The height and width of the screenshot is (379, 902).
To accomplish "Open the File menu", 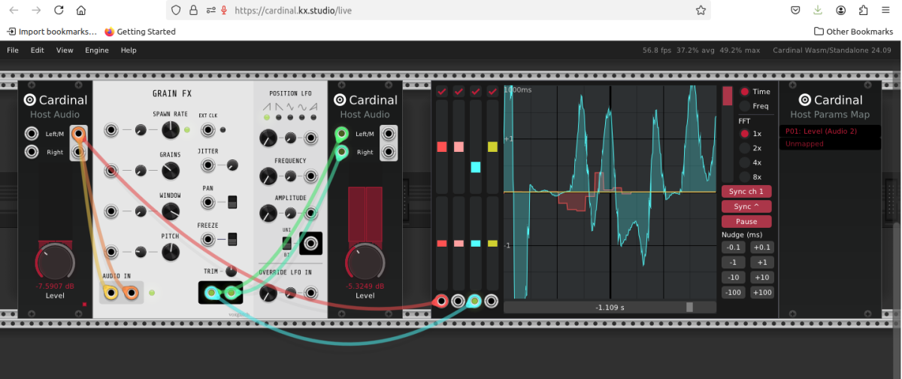I will [13, 50].
